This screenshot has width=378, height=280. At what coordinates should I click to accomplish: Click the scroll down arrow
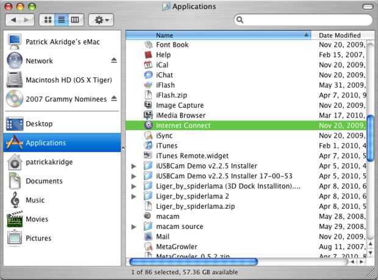pos(370,253)
